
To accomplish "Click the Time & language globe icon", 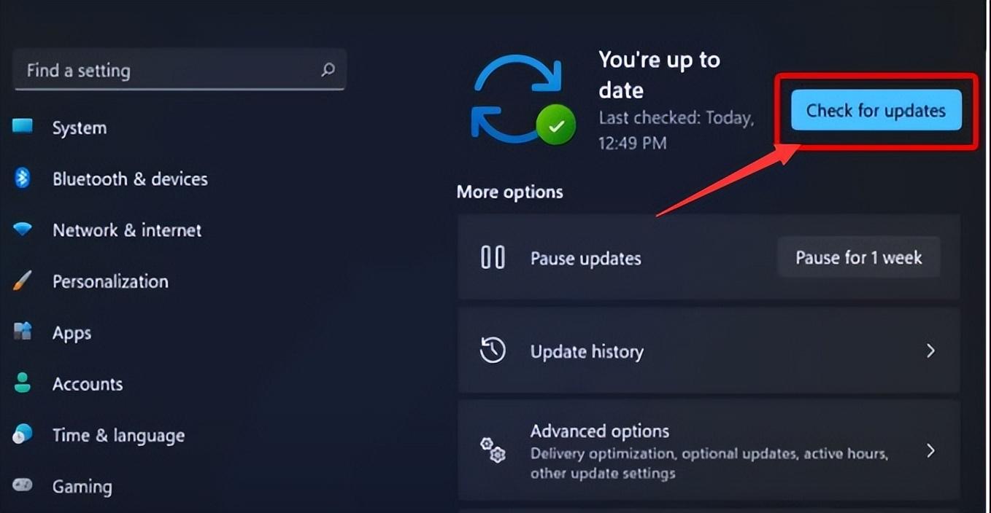I will click(x=23, y=434).
